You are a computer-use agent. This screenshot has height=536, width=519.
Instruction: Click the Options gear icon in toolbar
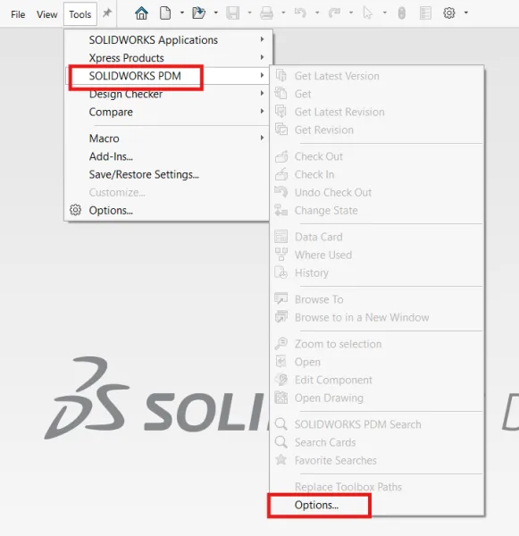[x=449, y=13]
